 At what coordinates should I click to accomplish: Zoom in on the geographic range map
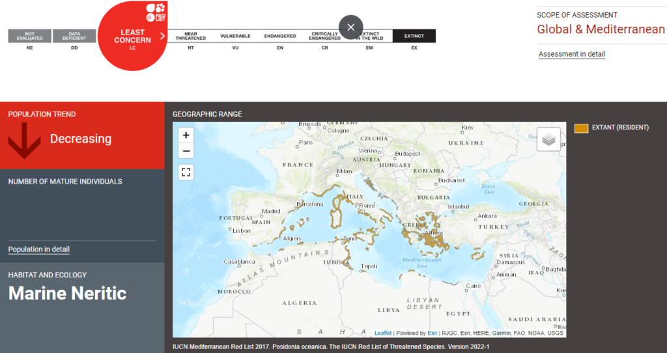(x=186, y=135)
